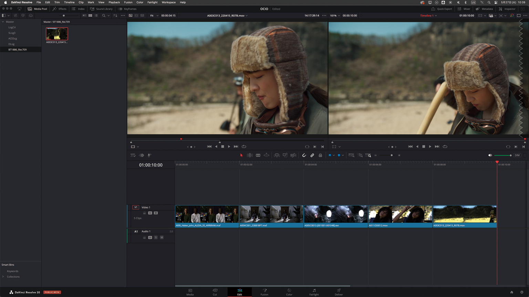This screenshot has width=529, height=297.
Task: Solo the Audio 1 track
Action: (x=156, y=238)
